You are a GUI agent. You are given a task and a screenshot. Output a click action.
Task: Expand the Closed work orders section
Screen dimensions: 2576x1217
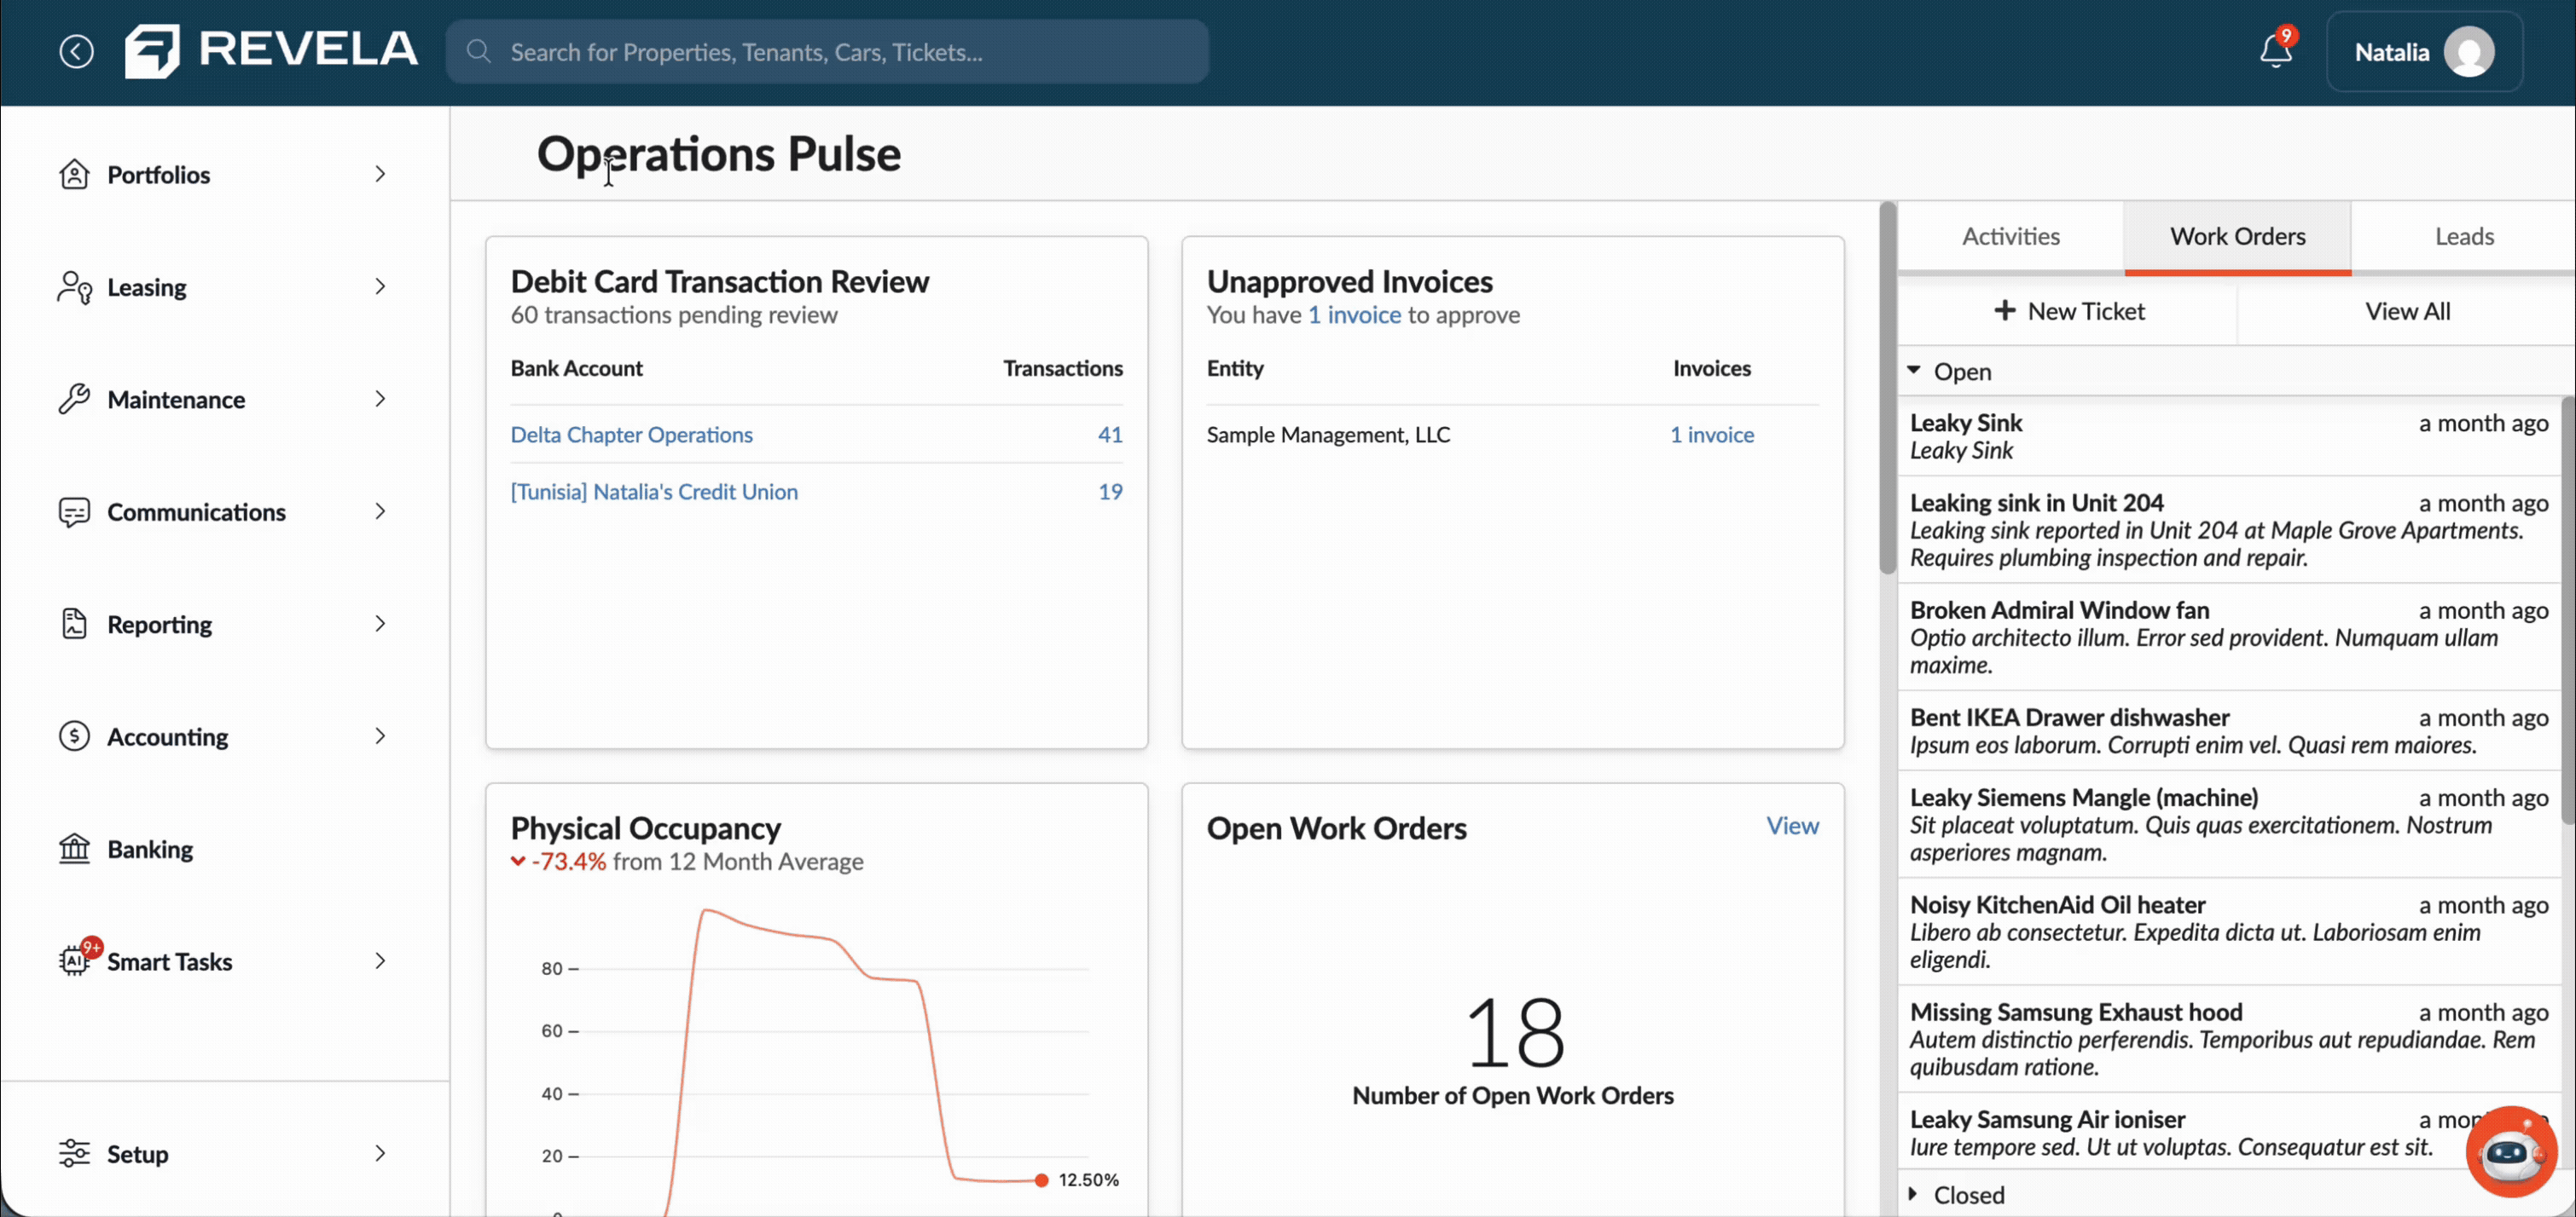[1914, 1194]
